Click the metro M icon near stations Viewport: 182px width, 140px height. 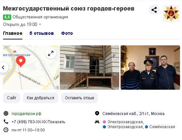tap(97, 122)
